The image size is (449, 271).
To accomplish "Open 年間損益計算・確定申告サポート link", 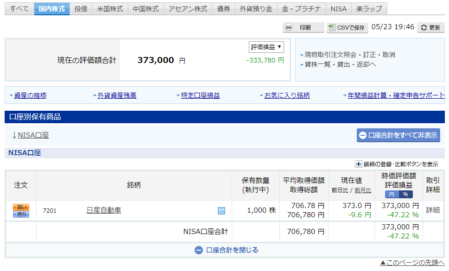I will click(396, 95).
